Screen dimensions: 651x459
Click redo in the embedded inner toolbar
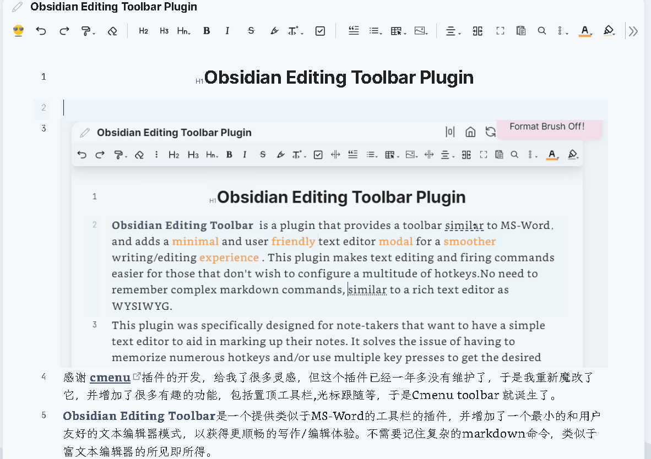(100, 155)
